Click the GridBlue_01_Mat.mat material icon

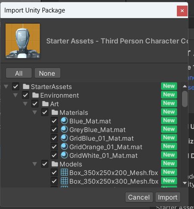[x=64, y=138]
